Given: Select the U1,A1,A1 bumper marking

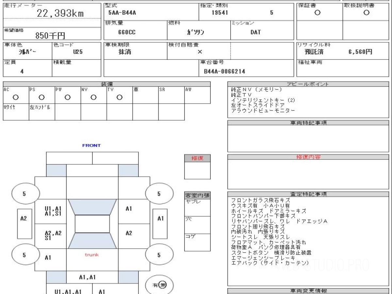Looking at the screenshot, I should click(68, 291).
